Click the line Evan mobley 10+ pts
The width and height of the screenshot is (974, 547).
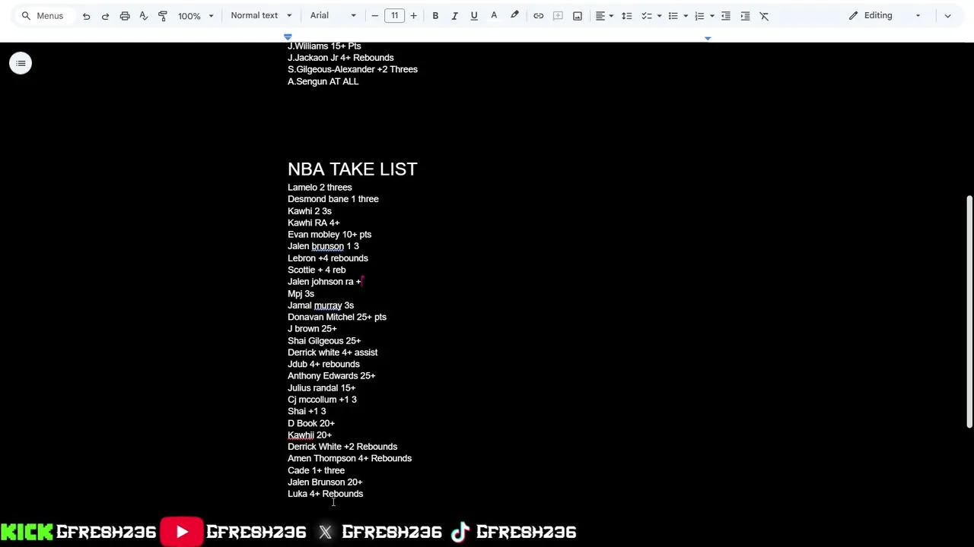click(329, 234)
